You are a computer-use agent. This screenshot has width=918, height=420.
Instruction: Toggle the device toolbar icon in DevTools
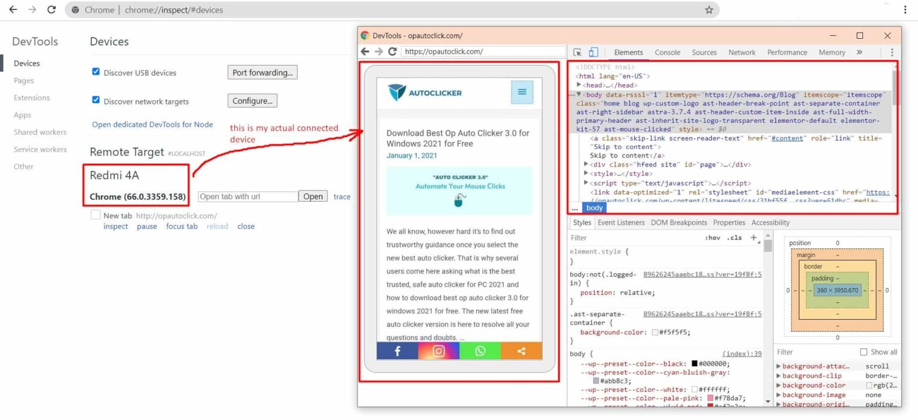click(x=592, y=52)
